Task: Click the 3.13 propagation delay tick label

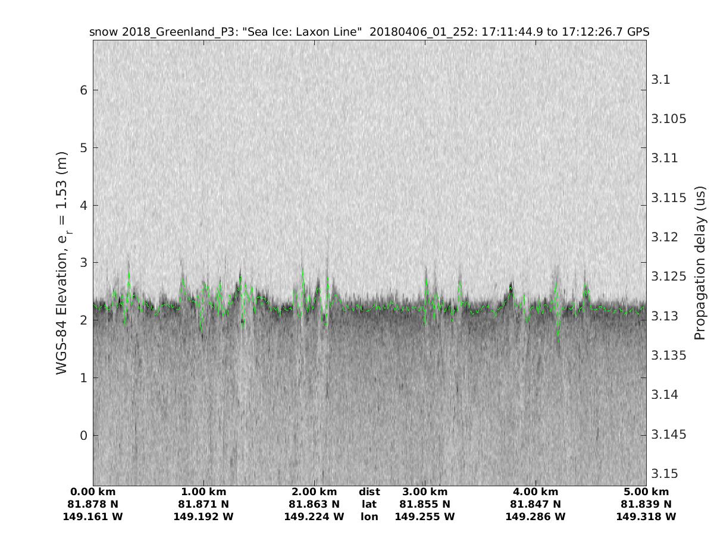Action: pos(665,316)
